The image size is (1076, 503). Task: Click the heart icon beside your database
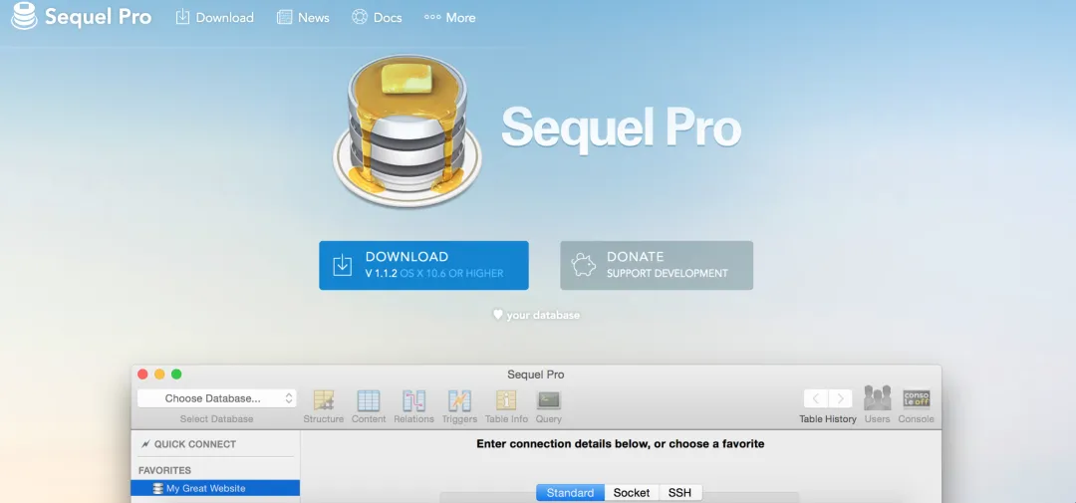tap(498, 315)
